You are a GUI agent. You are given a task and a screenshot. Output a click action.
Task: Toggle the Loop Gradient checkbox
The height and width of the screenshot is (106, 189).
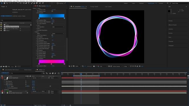click(52, 24)
